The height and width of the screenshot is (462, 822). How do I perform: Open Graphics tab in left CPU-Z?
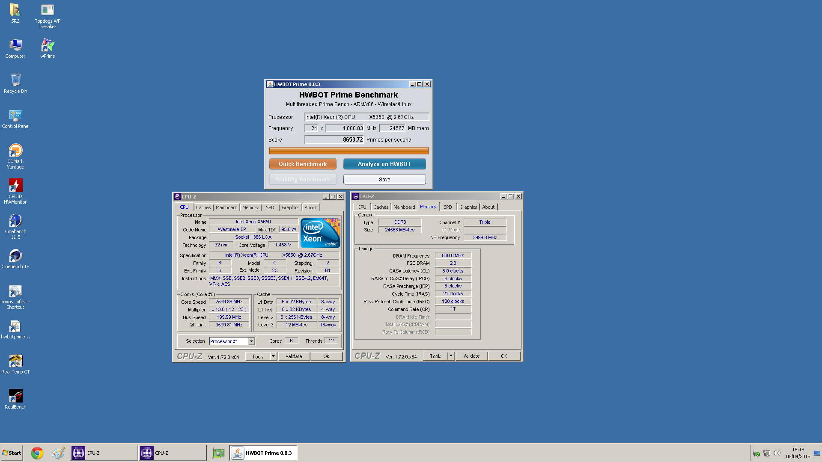290,207
